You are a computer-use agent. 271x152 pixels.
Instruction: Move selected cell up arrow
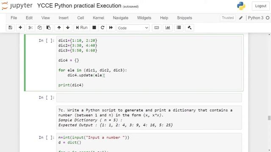[x=59, y=27]
